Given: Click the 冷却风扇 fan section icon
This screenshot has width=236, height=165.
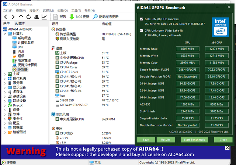Looking at the screenshot, I should [x=53, y=114].
